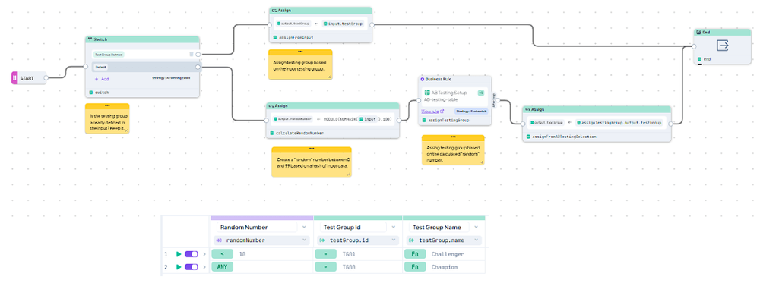This screenshot has height=286, width=760.
Task: Open the three-dot menu on 'Assign testing group' note
Action: pos(300,52)
